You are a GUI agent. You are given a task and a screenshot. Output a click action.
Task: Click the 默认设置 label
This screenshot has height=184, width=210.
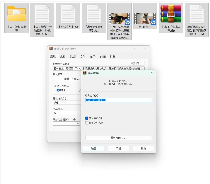click(x=58, y=74)
